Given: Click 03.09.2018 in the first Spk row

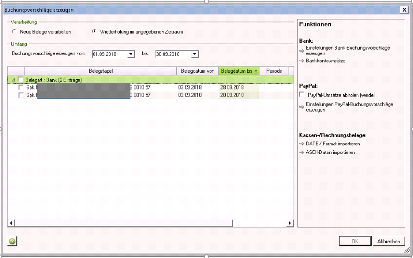Looking at the screenshot, I should click(190, 87).
